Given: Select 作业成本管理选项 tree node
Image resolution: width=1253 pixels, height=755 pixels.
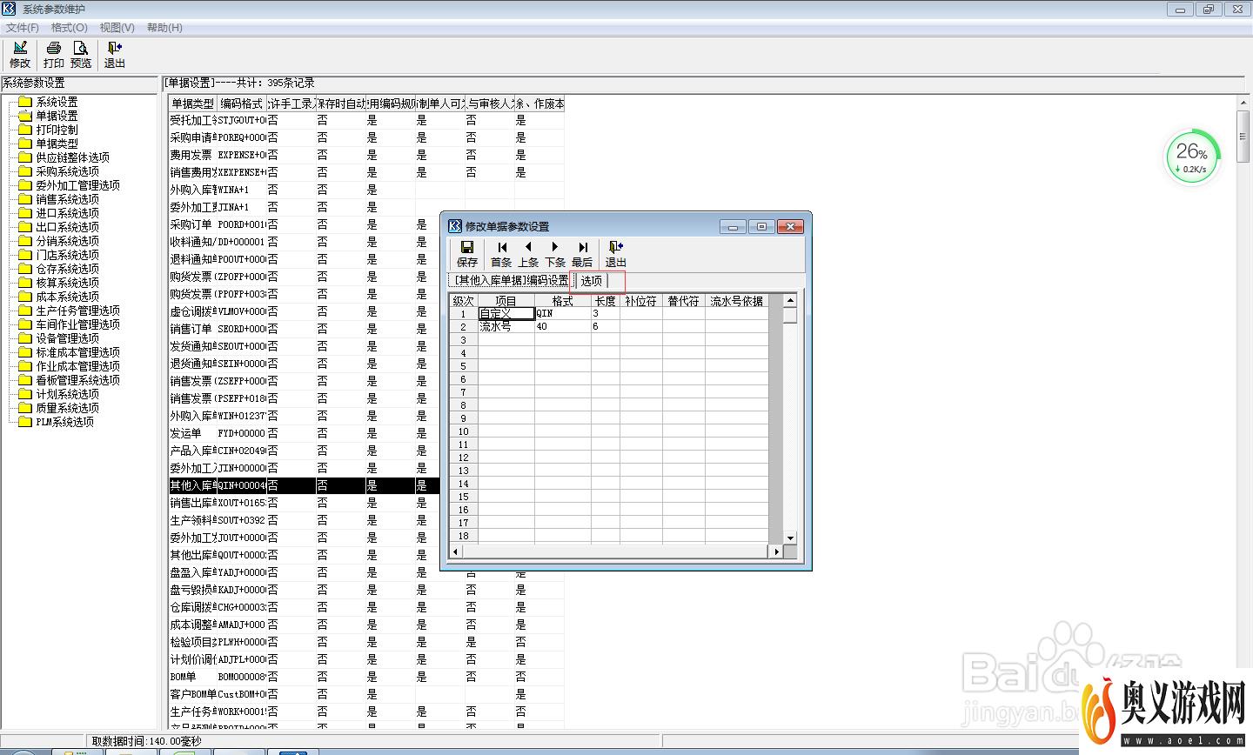Looking at the screenshot, I should (x=77, y=366).
